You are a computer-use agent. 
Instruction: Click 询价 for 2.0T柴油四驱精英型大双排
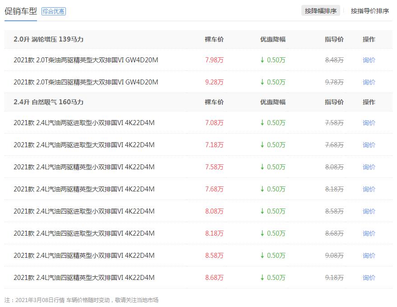[369, 82]
